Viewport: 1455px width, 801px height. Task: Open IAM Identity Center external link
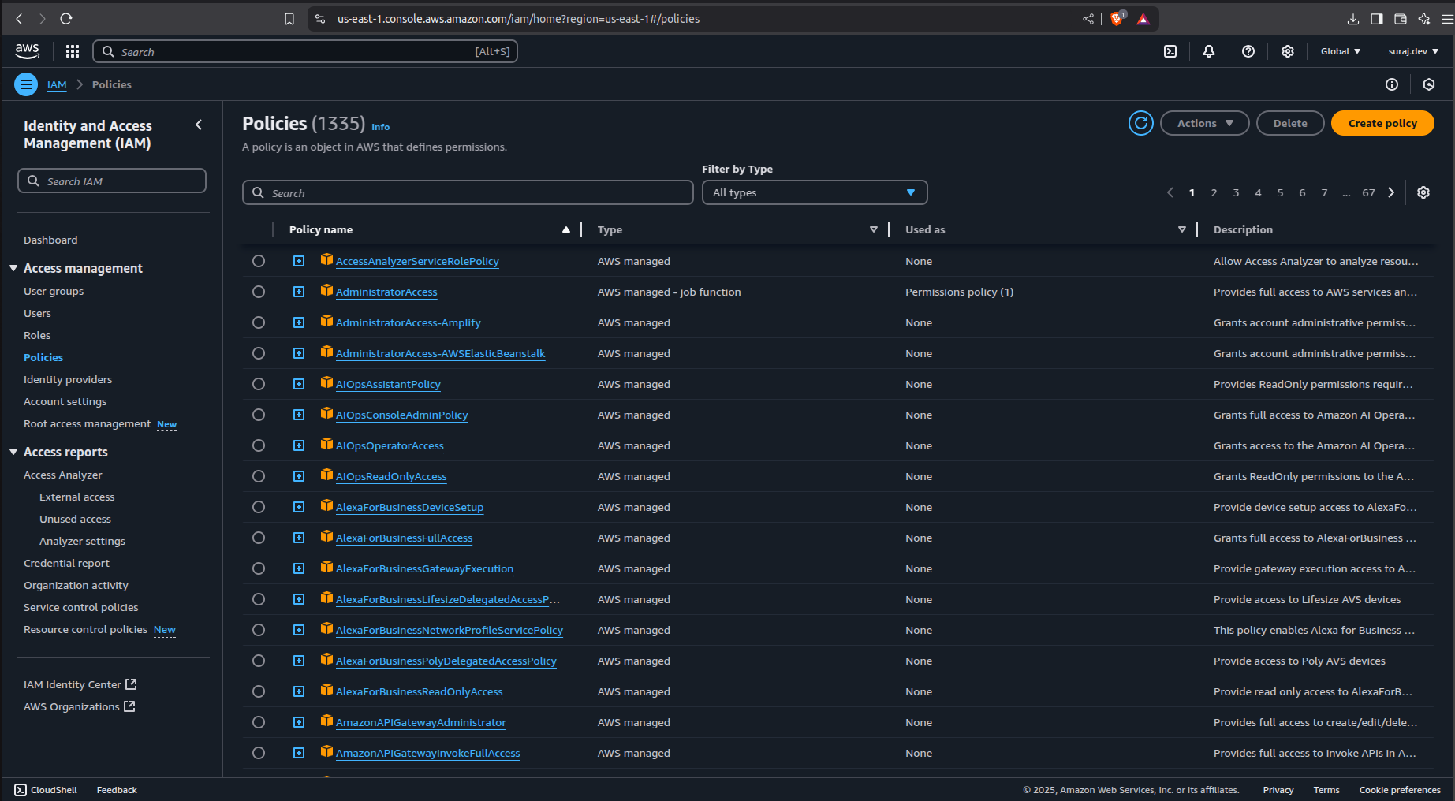pos(80,684)
